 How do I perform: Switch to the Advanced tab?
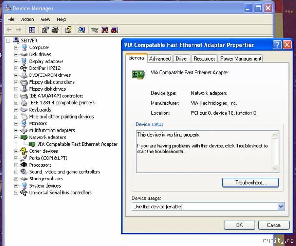click(x=160, y=58)
